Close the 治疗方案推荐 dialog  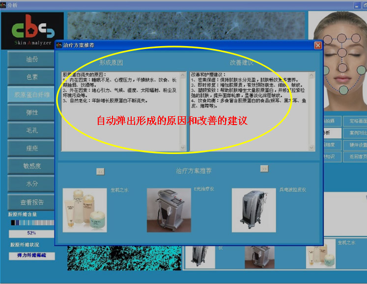pos(317,45)
